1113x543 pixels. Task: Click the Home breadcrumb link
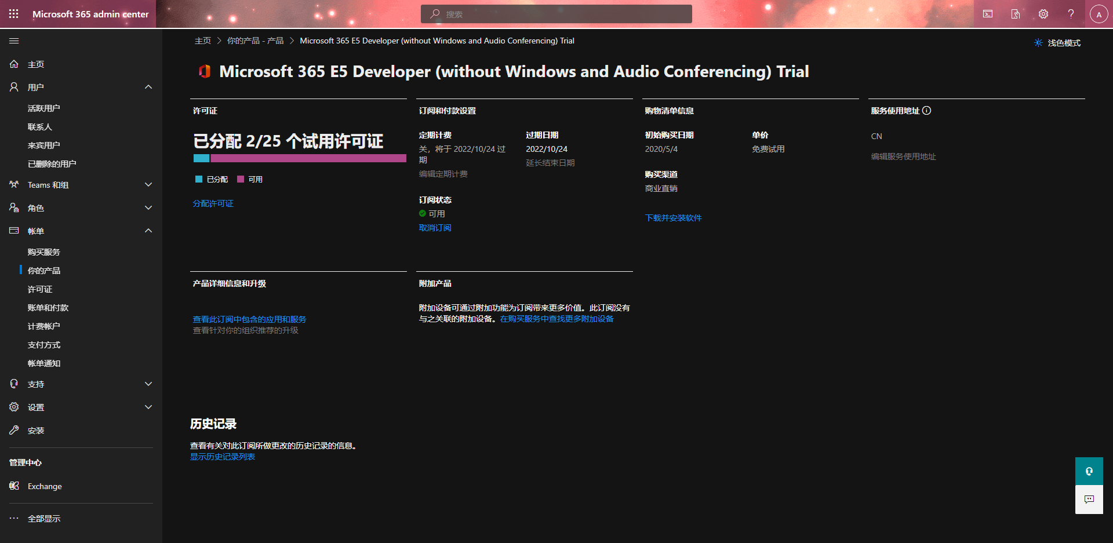203,41
